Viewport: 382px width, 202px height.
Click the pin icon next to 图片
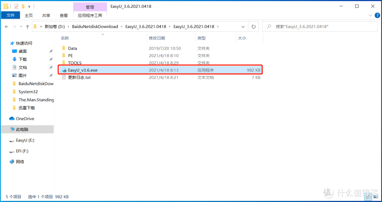pos(51,75)
